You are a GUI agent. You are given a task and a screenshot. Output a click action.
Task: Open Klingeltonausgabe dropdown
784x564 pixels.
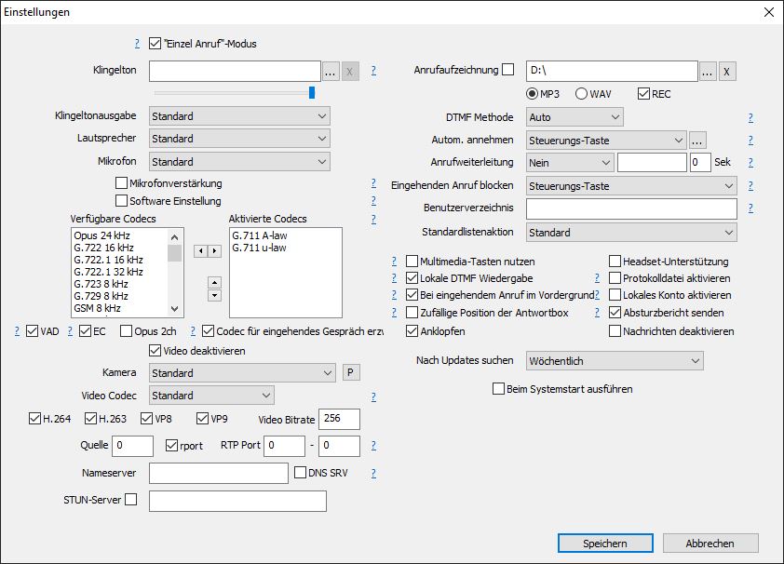pos(239,116)
